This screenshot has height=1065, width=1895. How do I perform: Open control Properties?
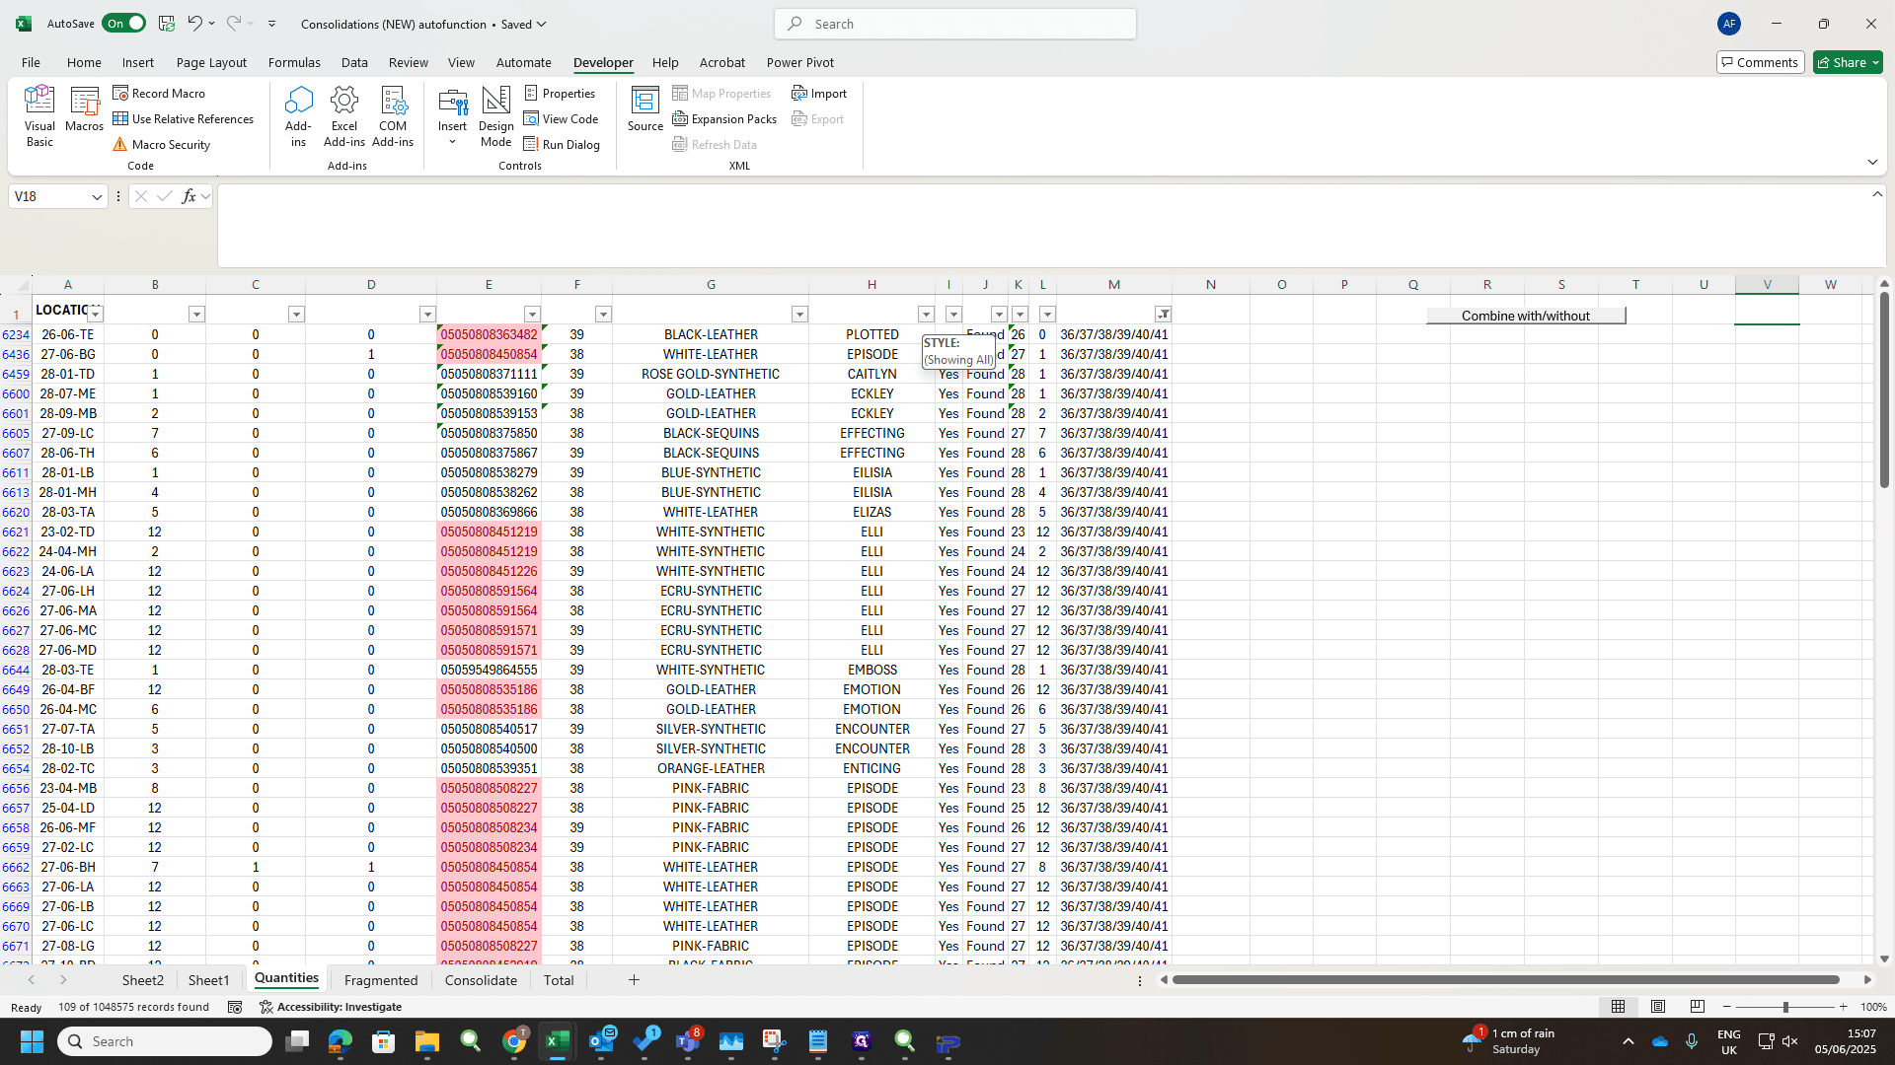(560, 93)
